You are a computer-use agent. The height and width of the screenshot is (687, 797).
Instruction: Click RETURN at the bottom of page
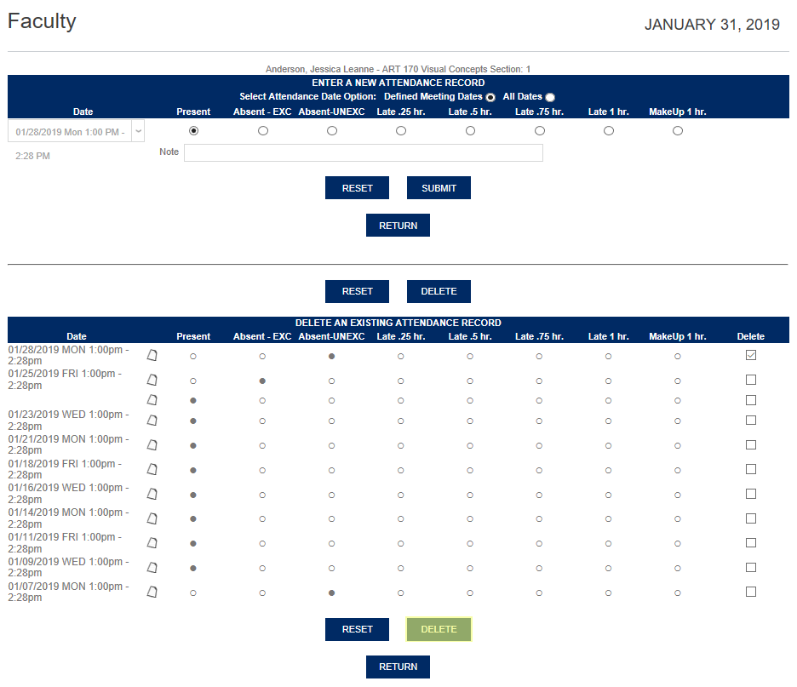[398, 667]
